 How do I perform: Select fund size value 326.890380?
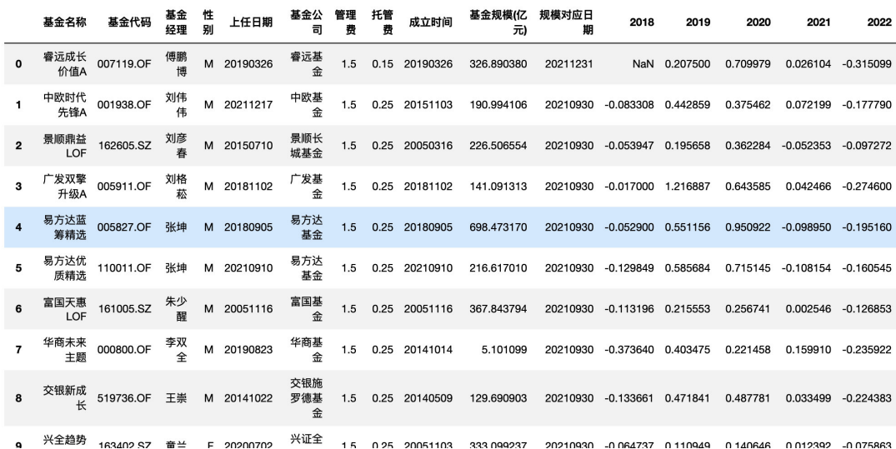498,64
